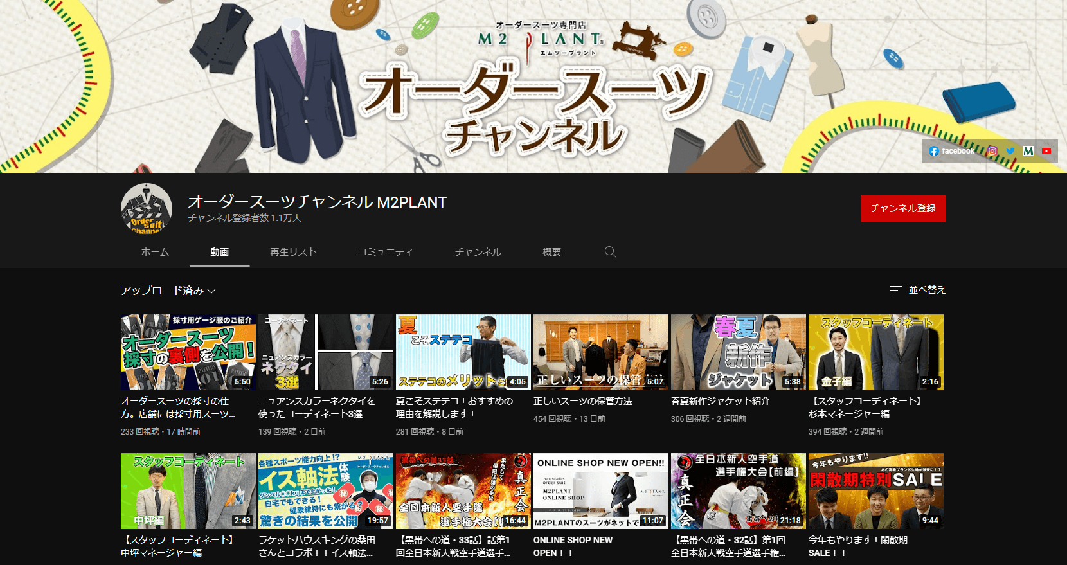The height and width of the screenshot is (565, 1067).
Task: Open title 今年もやります！閑散期 SALE
Action: click(858, 546)
